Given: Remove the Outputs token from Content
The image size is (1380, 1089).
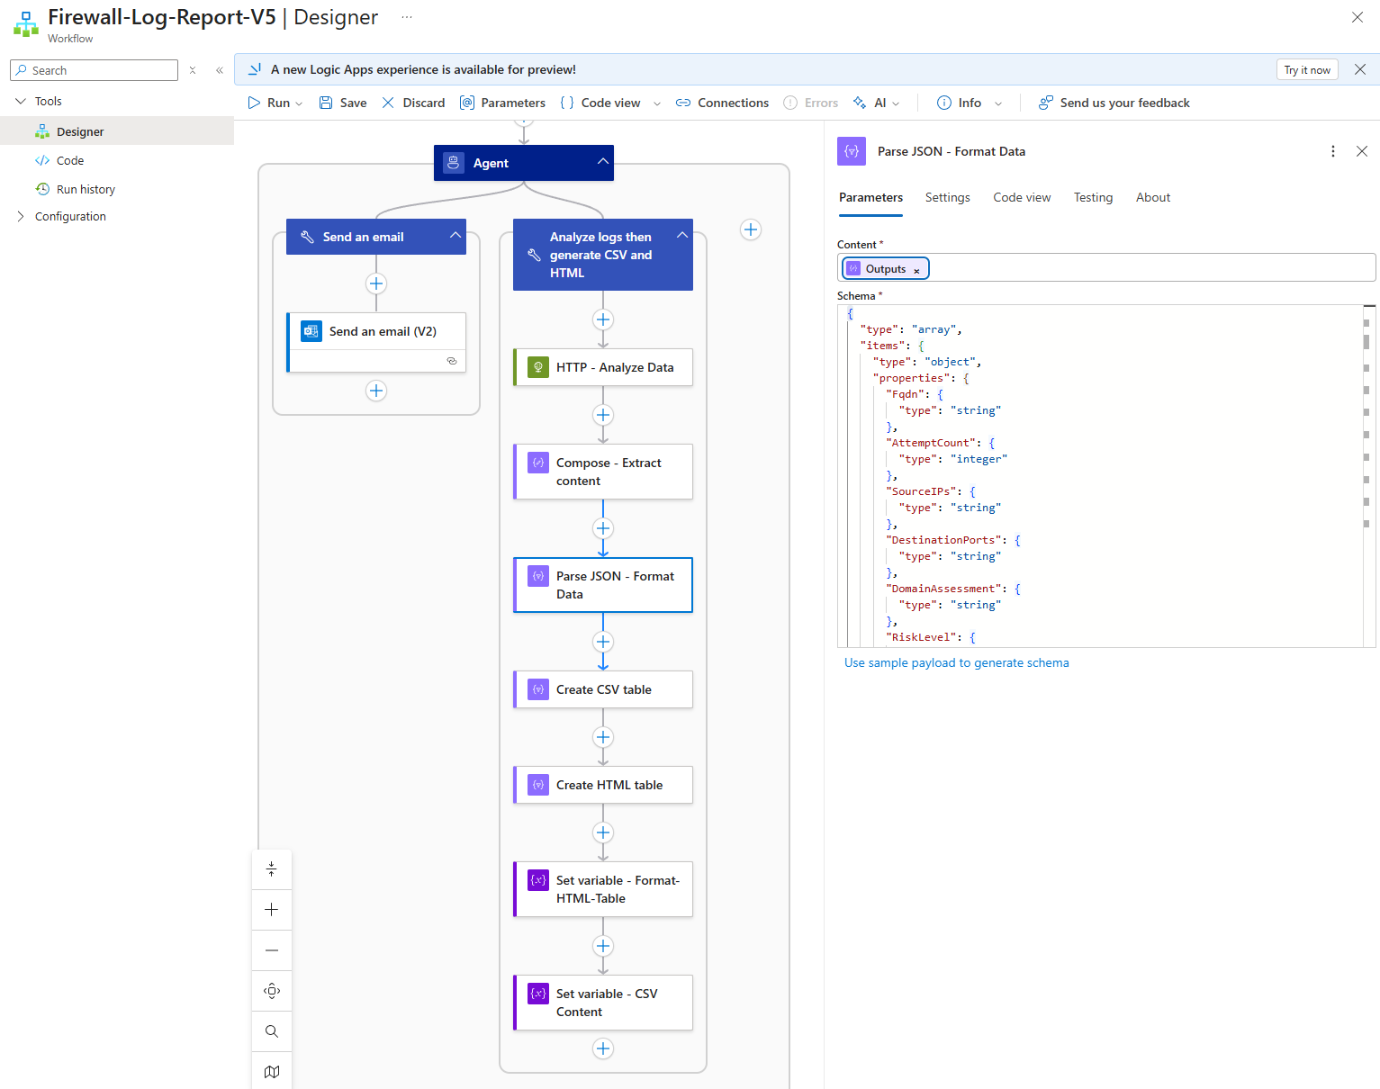Looking at the screenshot, I should 916,270.
